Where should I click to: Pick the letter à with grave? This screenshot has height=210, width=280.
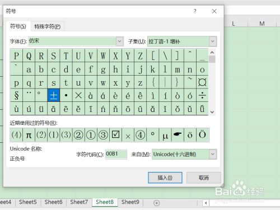coord(91,95)
